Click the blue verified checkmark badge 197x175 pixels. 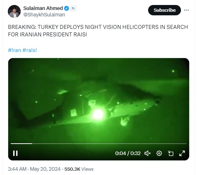click(x=66, y=9)
